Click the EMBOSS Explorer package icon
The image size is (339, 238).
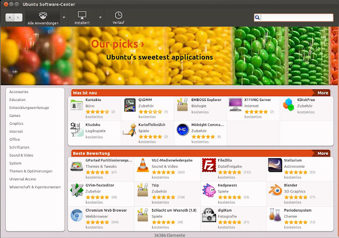point(182,105)
